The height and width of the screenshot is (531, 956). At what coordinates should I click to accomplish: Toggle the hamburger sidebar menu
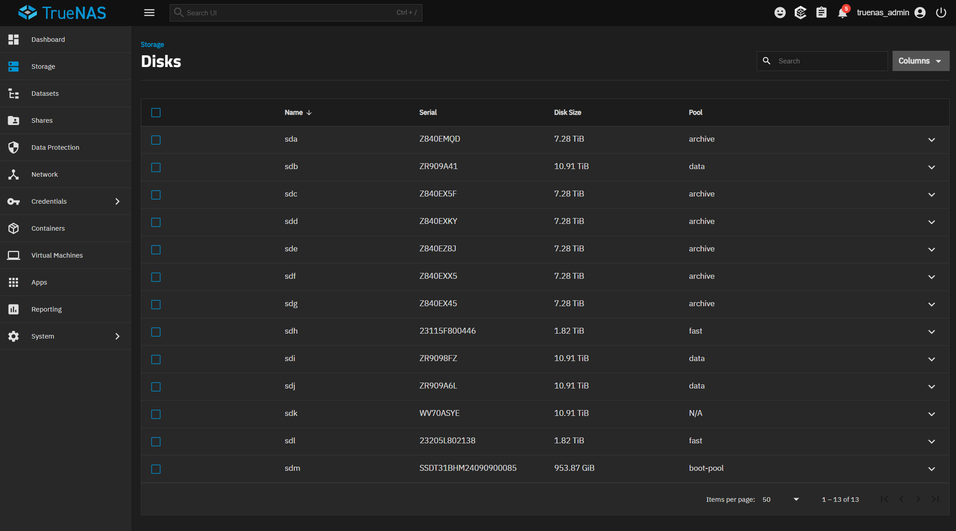click(x=149, y=13)
